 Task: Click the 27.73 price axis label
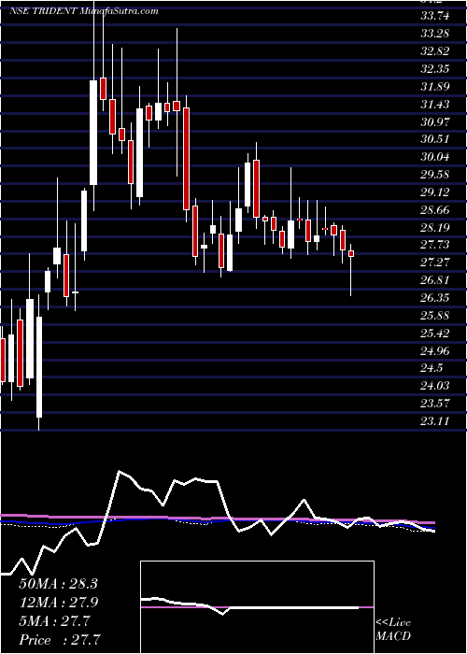coord(435,245)
